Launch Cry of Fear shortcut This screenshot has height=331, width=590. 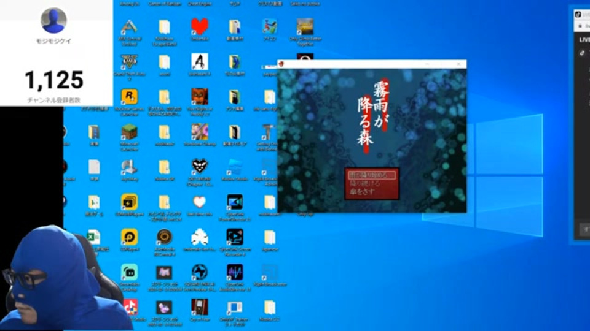tap(199, 307)
